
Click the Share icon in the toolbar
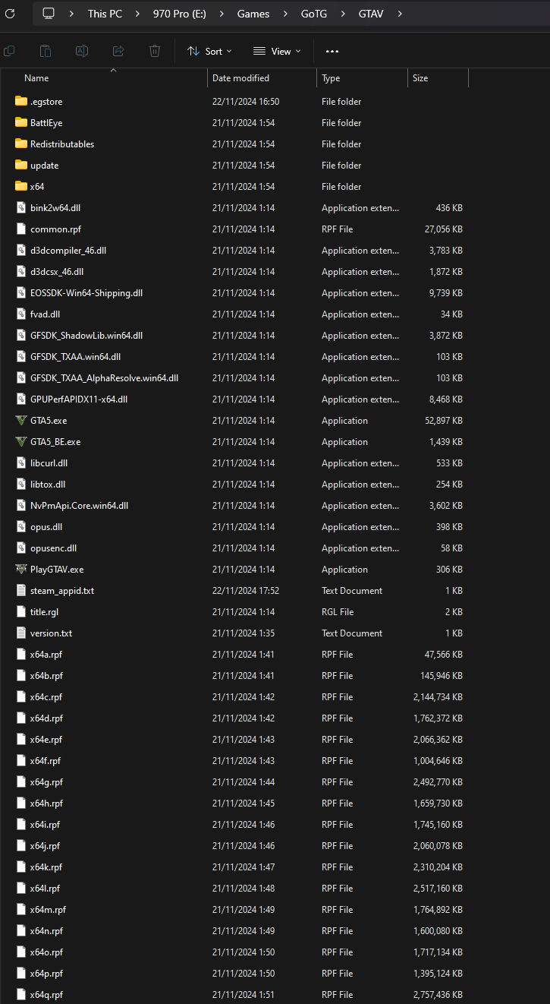(118, 51)
